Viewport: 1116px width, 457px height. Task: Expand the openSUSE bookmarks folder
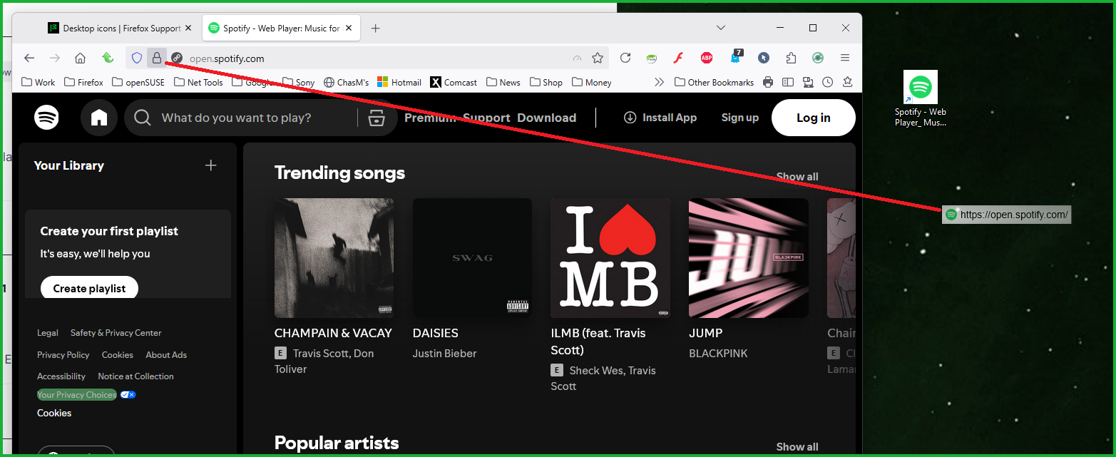(138, 82)
